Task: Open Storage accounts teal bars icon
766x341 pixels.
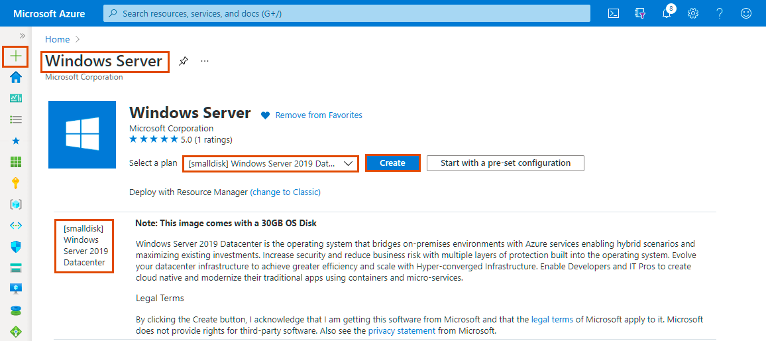Action: [x=16, y=268]
